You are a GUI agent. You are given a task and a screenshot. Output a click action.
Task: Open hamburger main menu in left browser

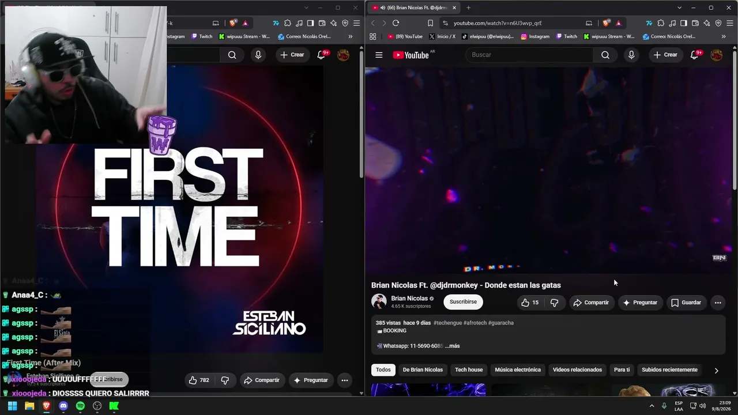pyautogui.click(x=357, y=23)
